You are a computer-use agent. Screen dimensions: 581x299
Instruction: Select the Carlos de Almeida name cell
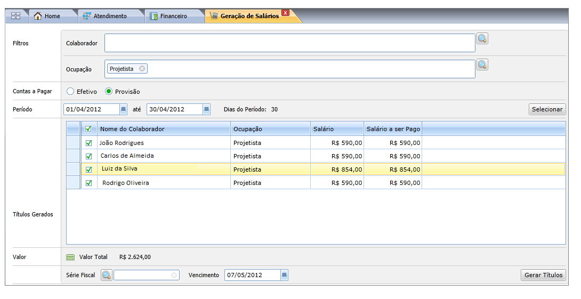click(164, 156)
